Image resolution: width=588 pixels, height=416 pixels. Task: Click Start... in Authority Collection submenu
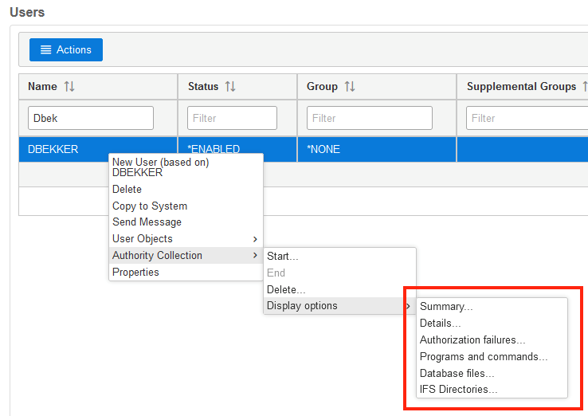(x=282, y=257)
